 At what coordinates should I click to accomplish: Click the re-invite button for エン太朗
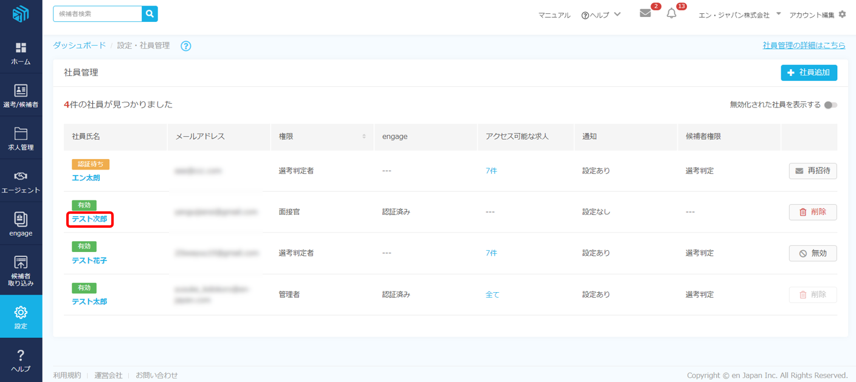[x=812, y=171]
